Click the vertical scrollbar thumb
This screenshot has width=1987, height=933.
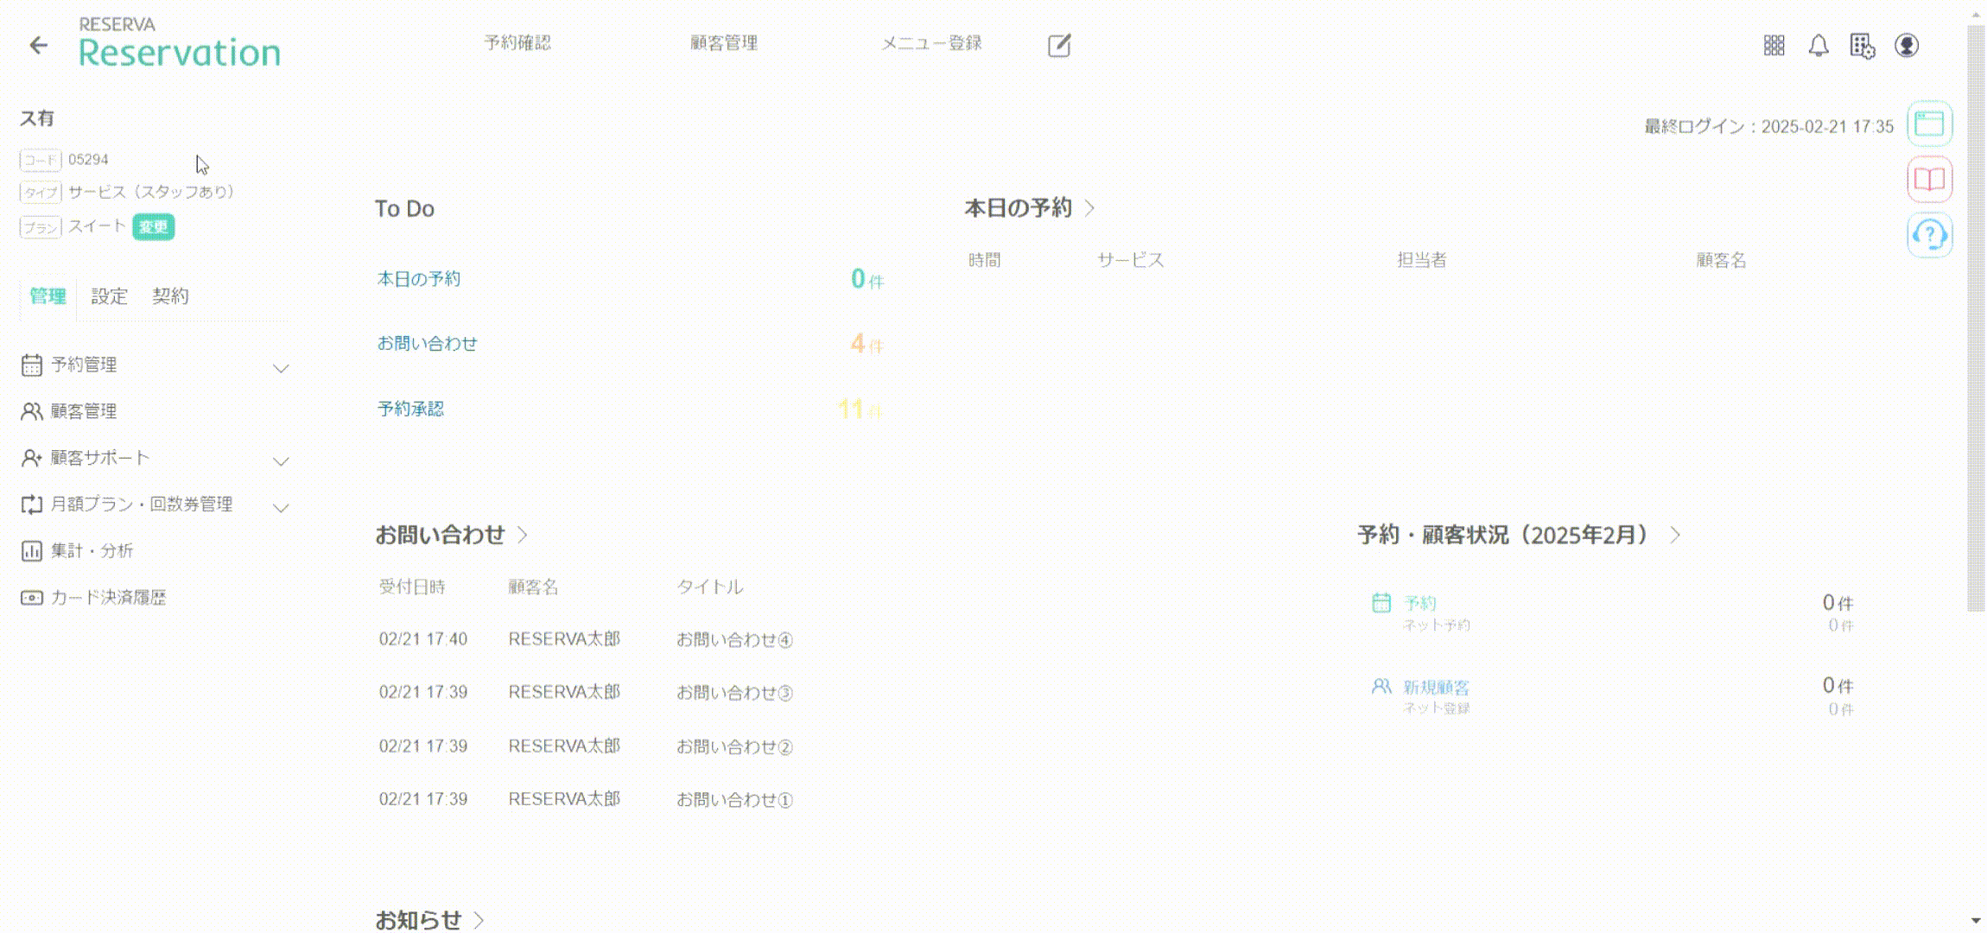pyautogui.click(x=1976, y=318)
